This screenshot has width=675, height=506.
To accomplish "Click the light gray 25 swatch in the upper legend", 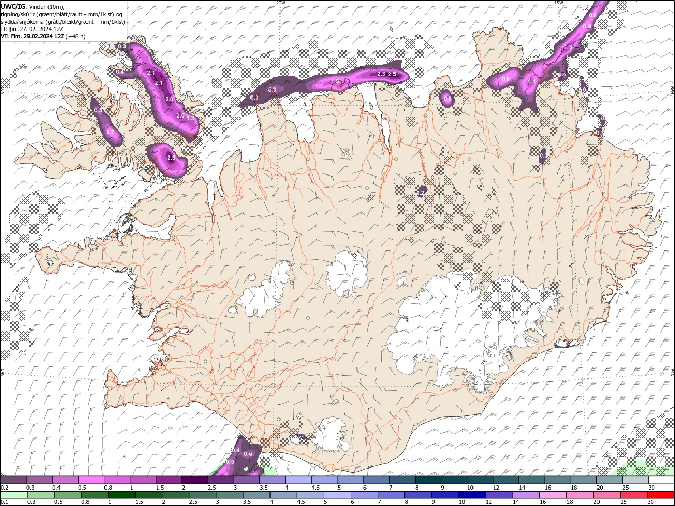I will [x=635, y=480].
